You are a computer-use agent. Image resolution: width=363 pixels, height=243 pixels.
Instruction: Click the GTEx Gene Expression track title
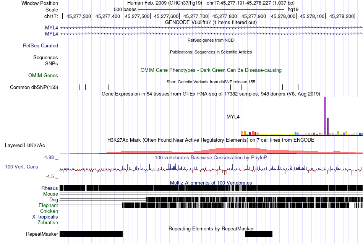[x=211, y=94]
